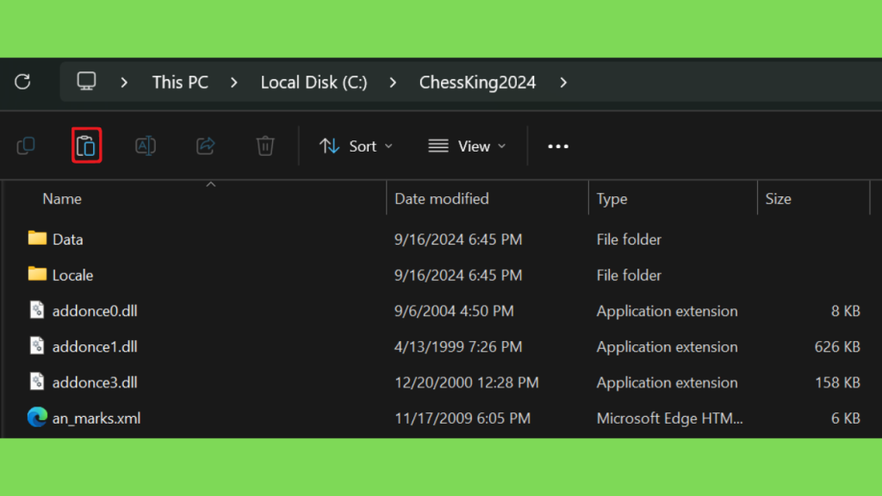Click Locale folder's date 9/16/2024 6:45 PM
The width and height of the screenshot is (882, 496).
pos(458,275)
